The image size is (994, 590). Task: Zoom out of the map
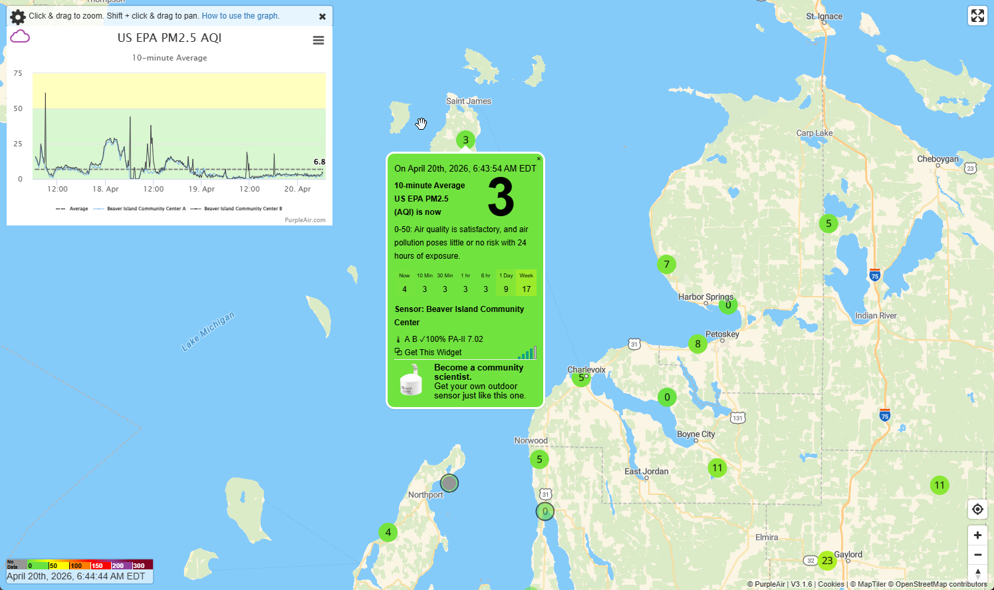977,555
